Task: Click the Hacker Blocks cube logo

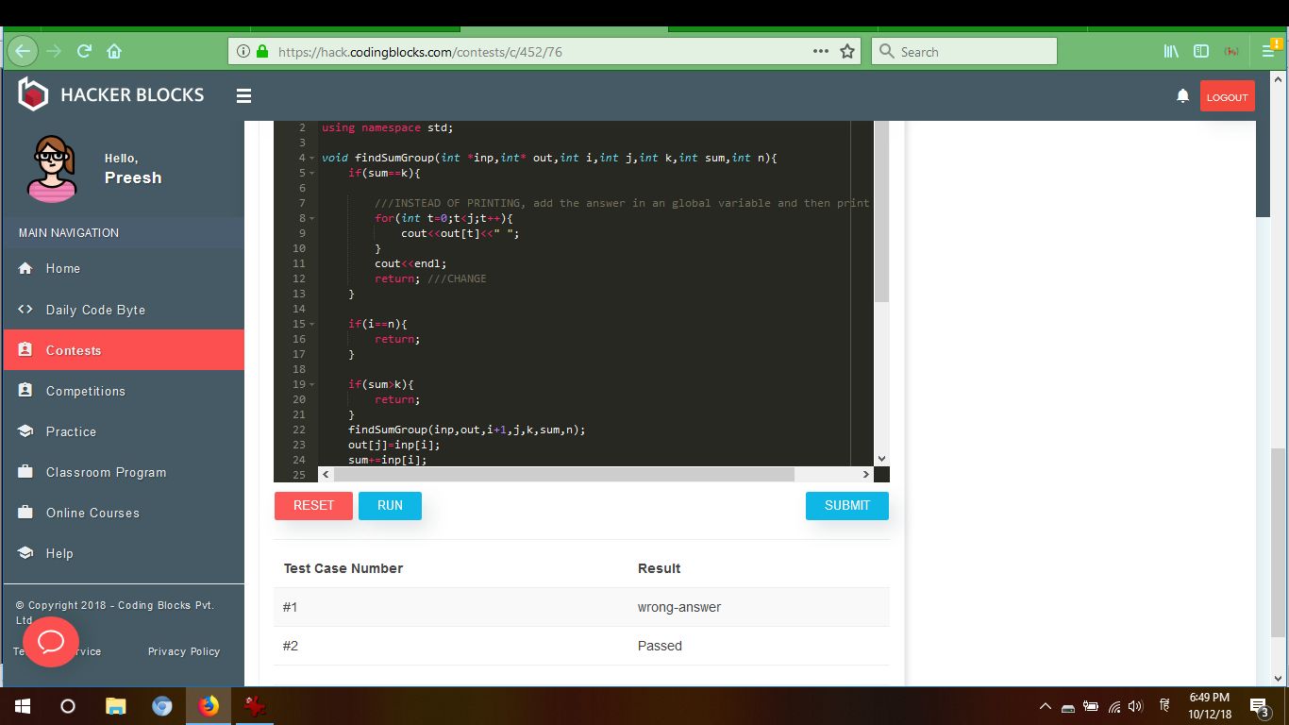Action: pyautogui.click(x=33, y=94)
